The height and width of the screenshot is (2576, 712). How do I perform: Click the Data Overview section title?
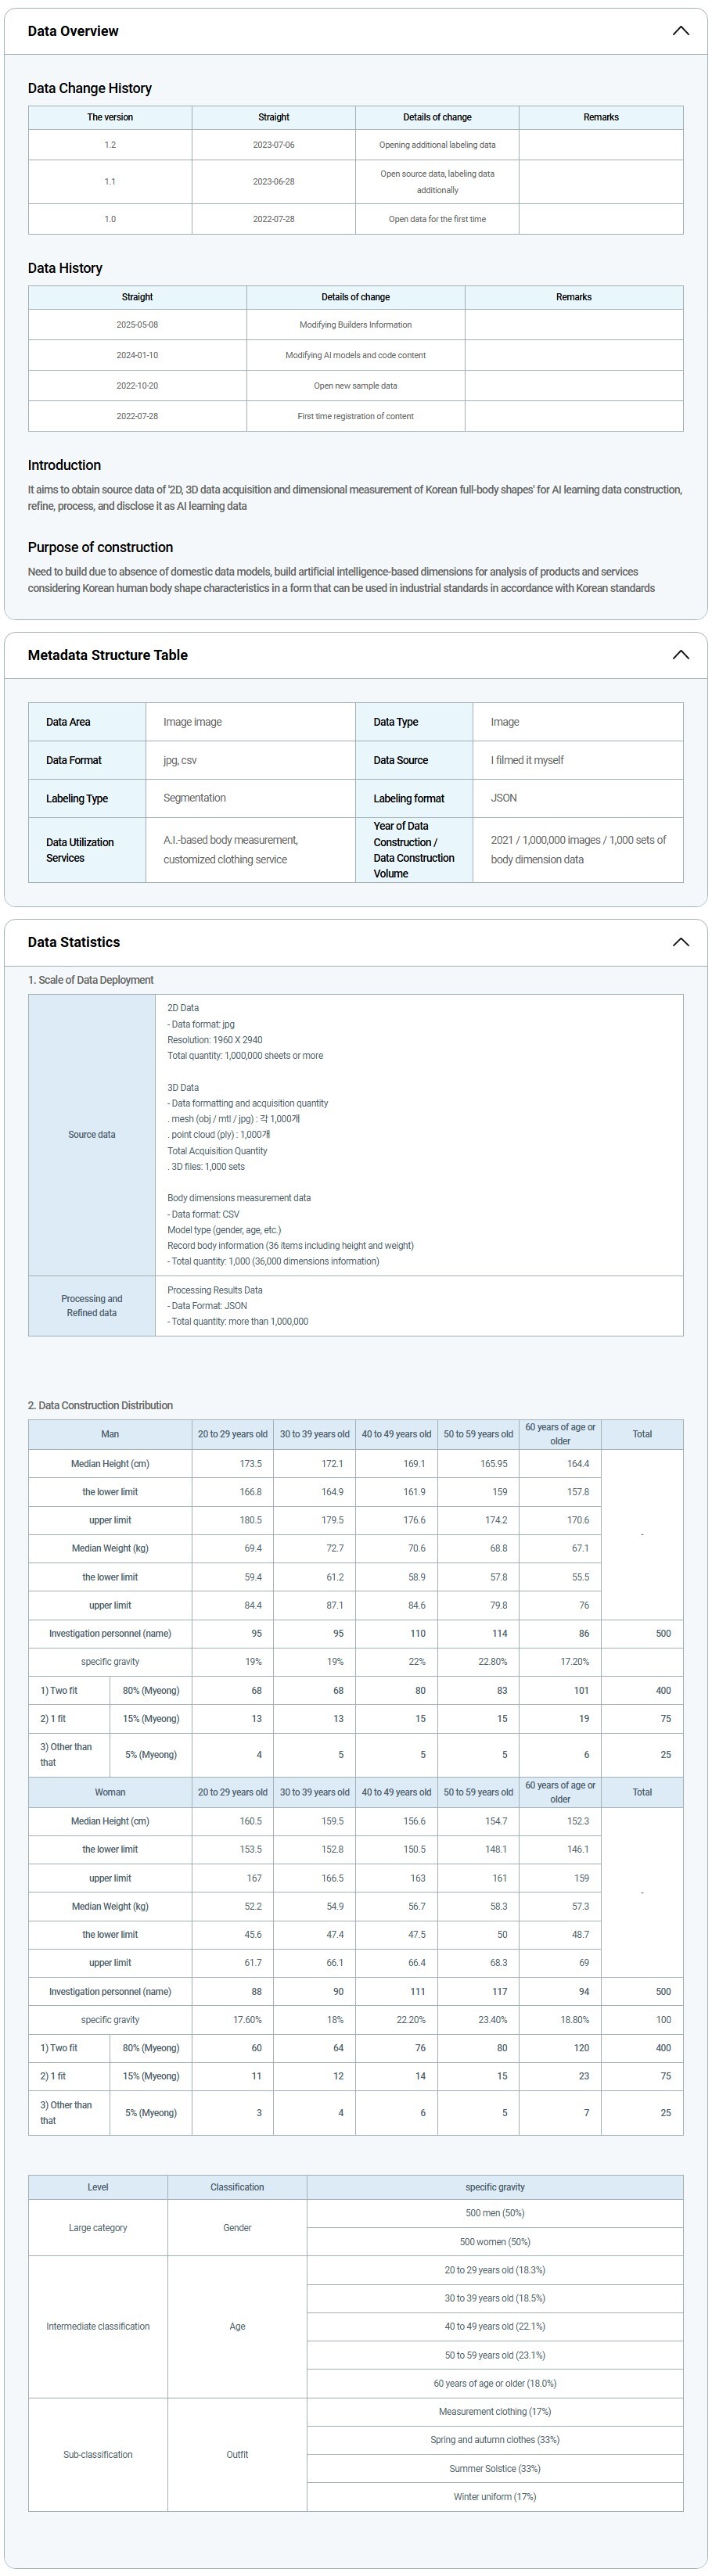pos(73,31)
